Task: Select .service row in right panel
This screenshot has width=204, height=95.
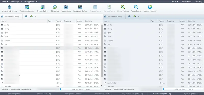Action: 154,40
